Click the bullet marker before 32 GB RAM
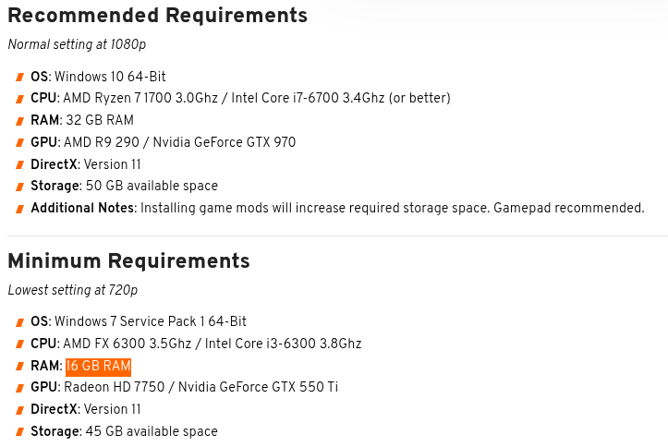Screen dimensions: 668x447 click(19, 121)
